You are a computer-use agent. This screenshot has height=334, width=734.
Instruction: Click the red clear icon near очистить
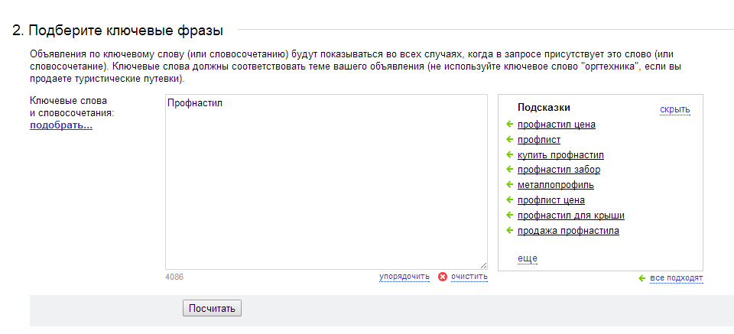443,277
